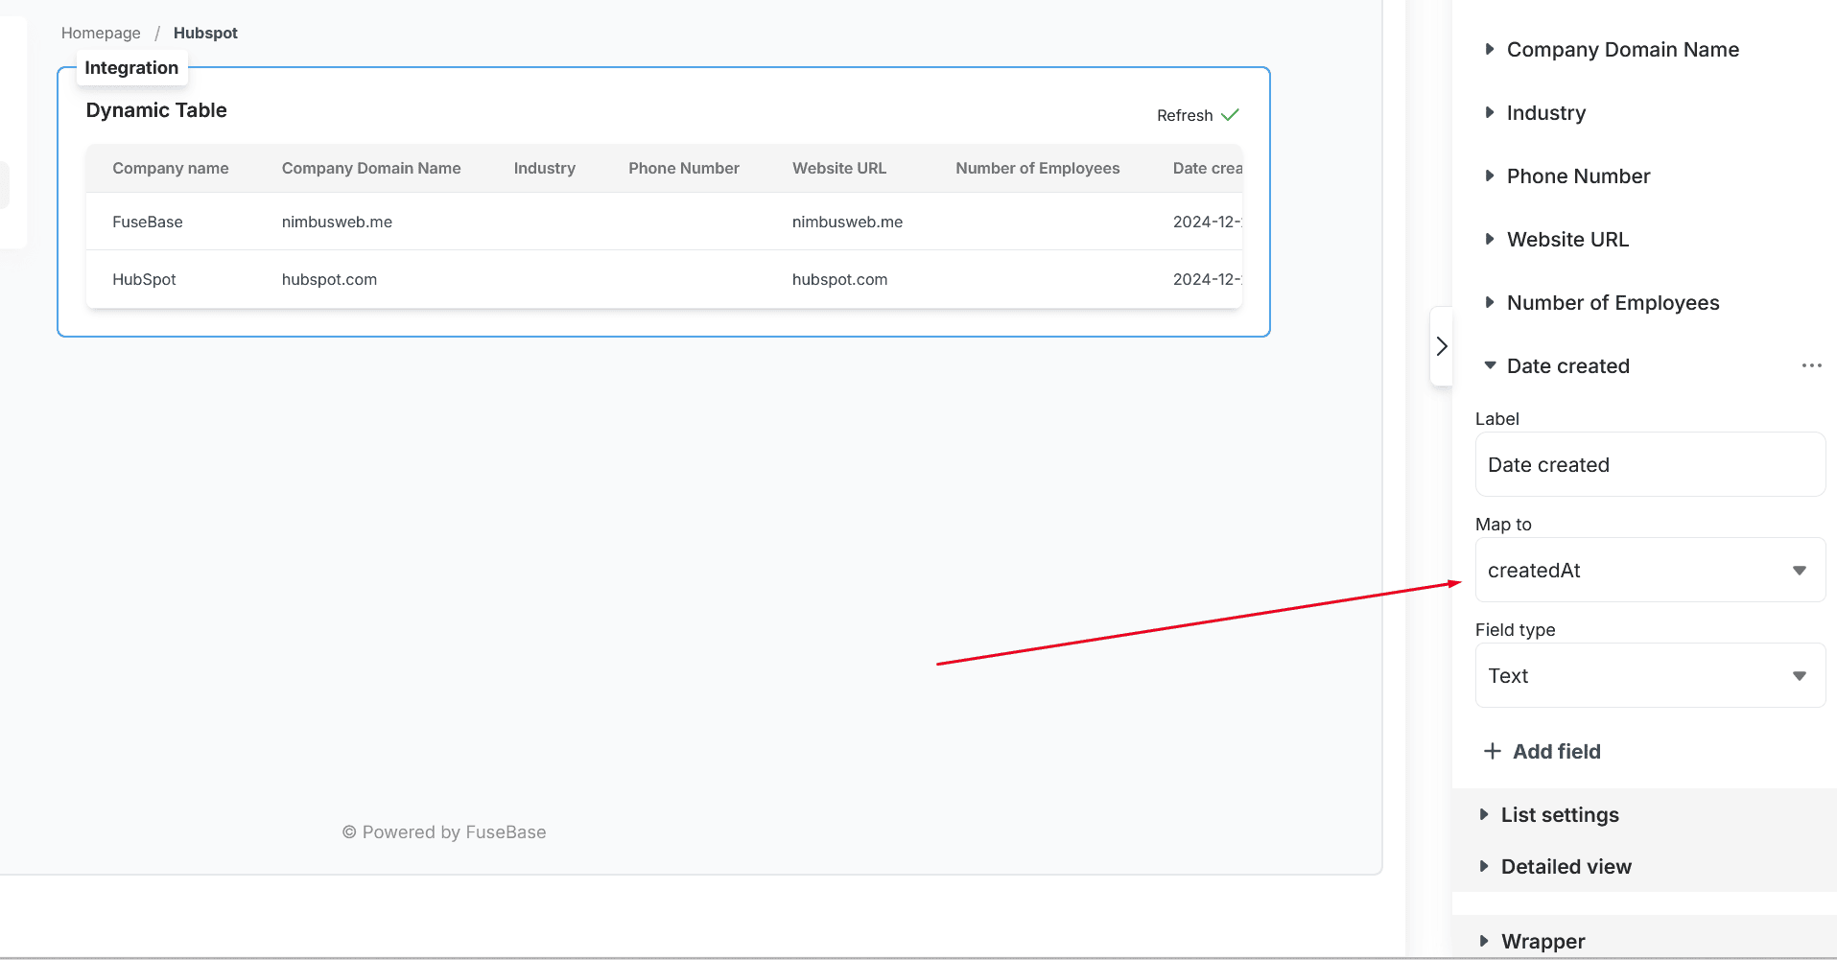The width and height of the screenshot is (1837, 960).
Task: Click the FuseBase row date 2024-12 cell
Action: pos(1207,222)
